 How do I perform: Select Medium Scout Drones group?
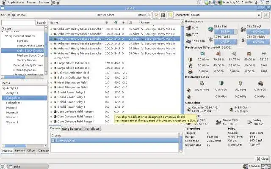(30, 55)
